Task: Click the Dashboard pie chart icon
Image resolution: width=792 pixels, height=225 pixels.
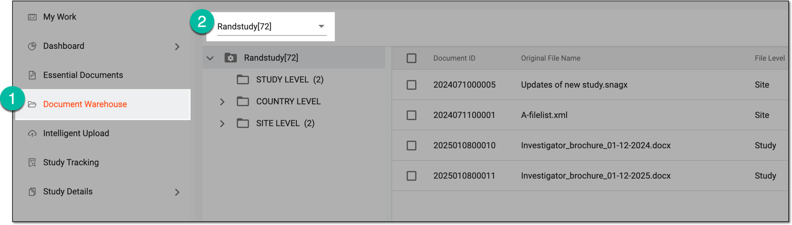Action: pos(32,46)
